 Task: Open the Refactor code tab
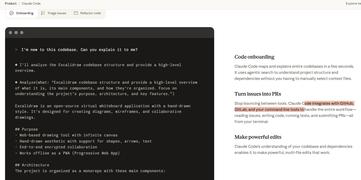coord(87,13)
